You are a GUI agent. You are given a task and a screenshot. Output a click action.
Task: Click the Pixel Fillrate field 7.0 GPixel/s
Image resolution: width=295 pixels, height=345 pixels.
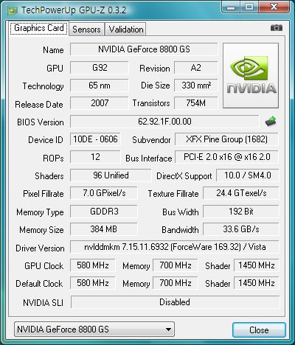click(x=104, y=193)
